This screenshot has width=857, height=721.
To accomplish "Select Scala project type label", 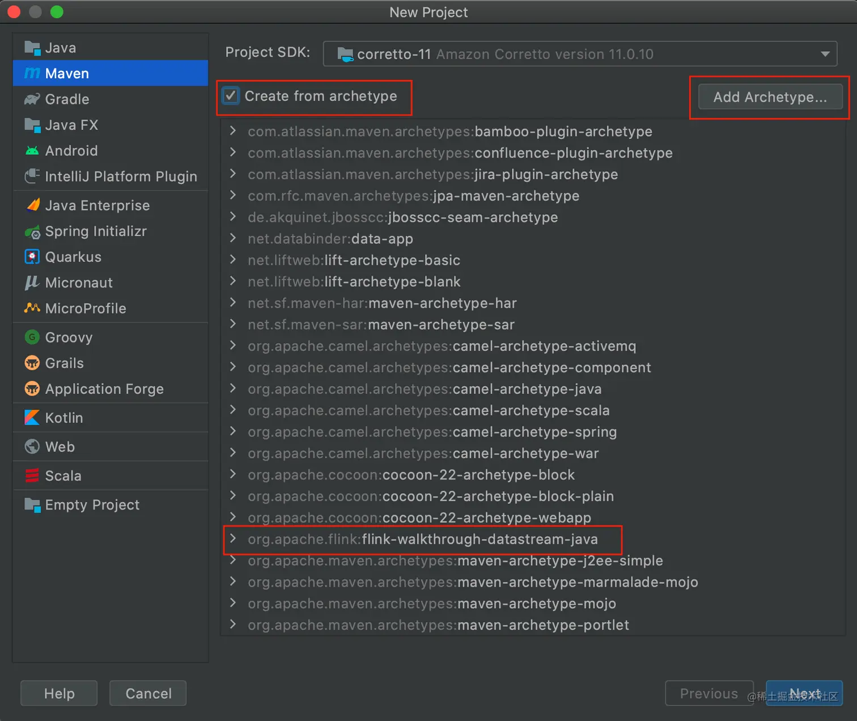I will [63, 476].
